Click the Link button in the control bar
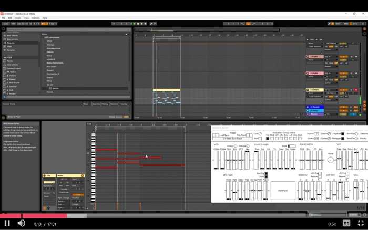The image size is (368, 230). pos(6,24)
